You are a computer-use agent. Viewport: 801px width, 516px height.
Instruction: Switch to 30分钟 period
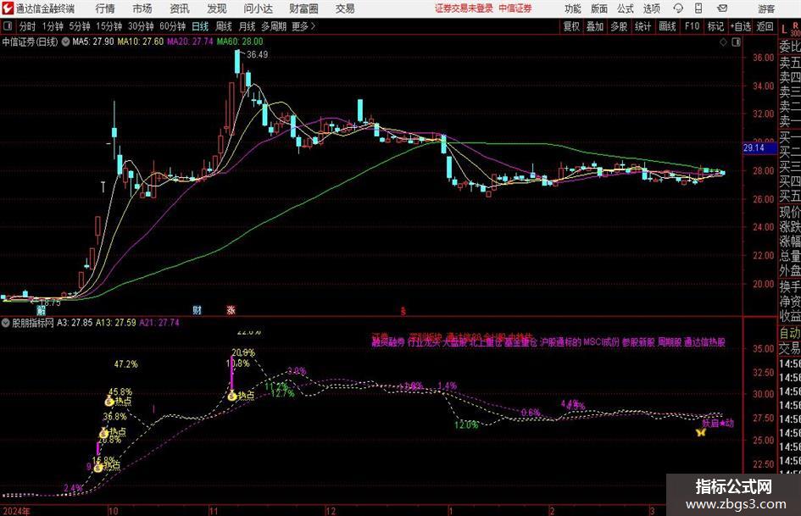(141, 26)
